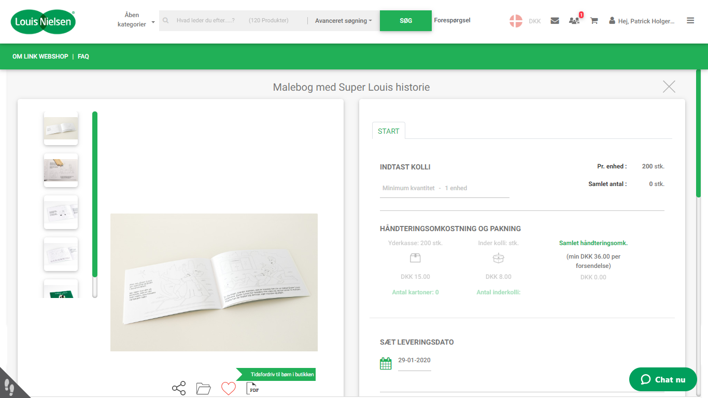
Task: Click the product search input field
Action: (x=233, y=21)
